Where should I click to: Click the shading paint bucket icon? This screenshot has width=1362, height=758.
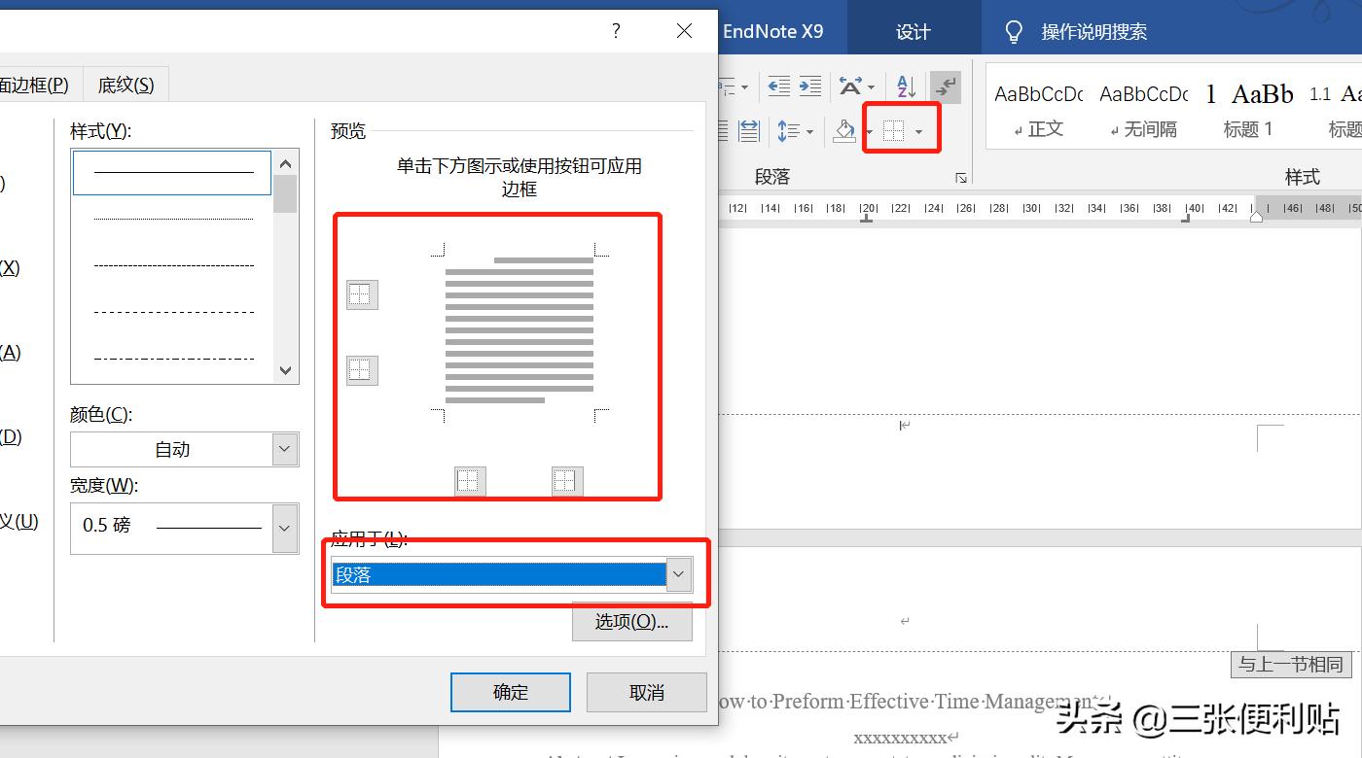(844, 129)
